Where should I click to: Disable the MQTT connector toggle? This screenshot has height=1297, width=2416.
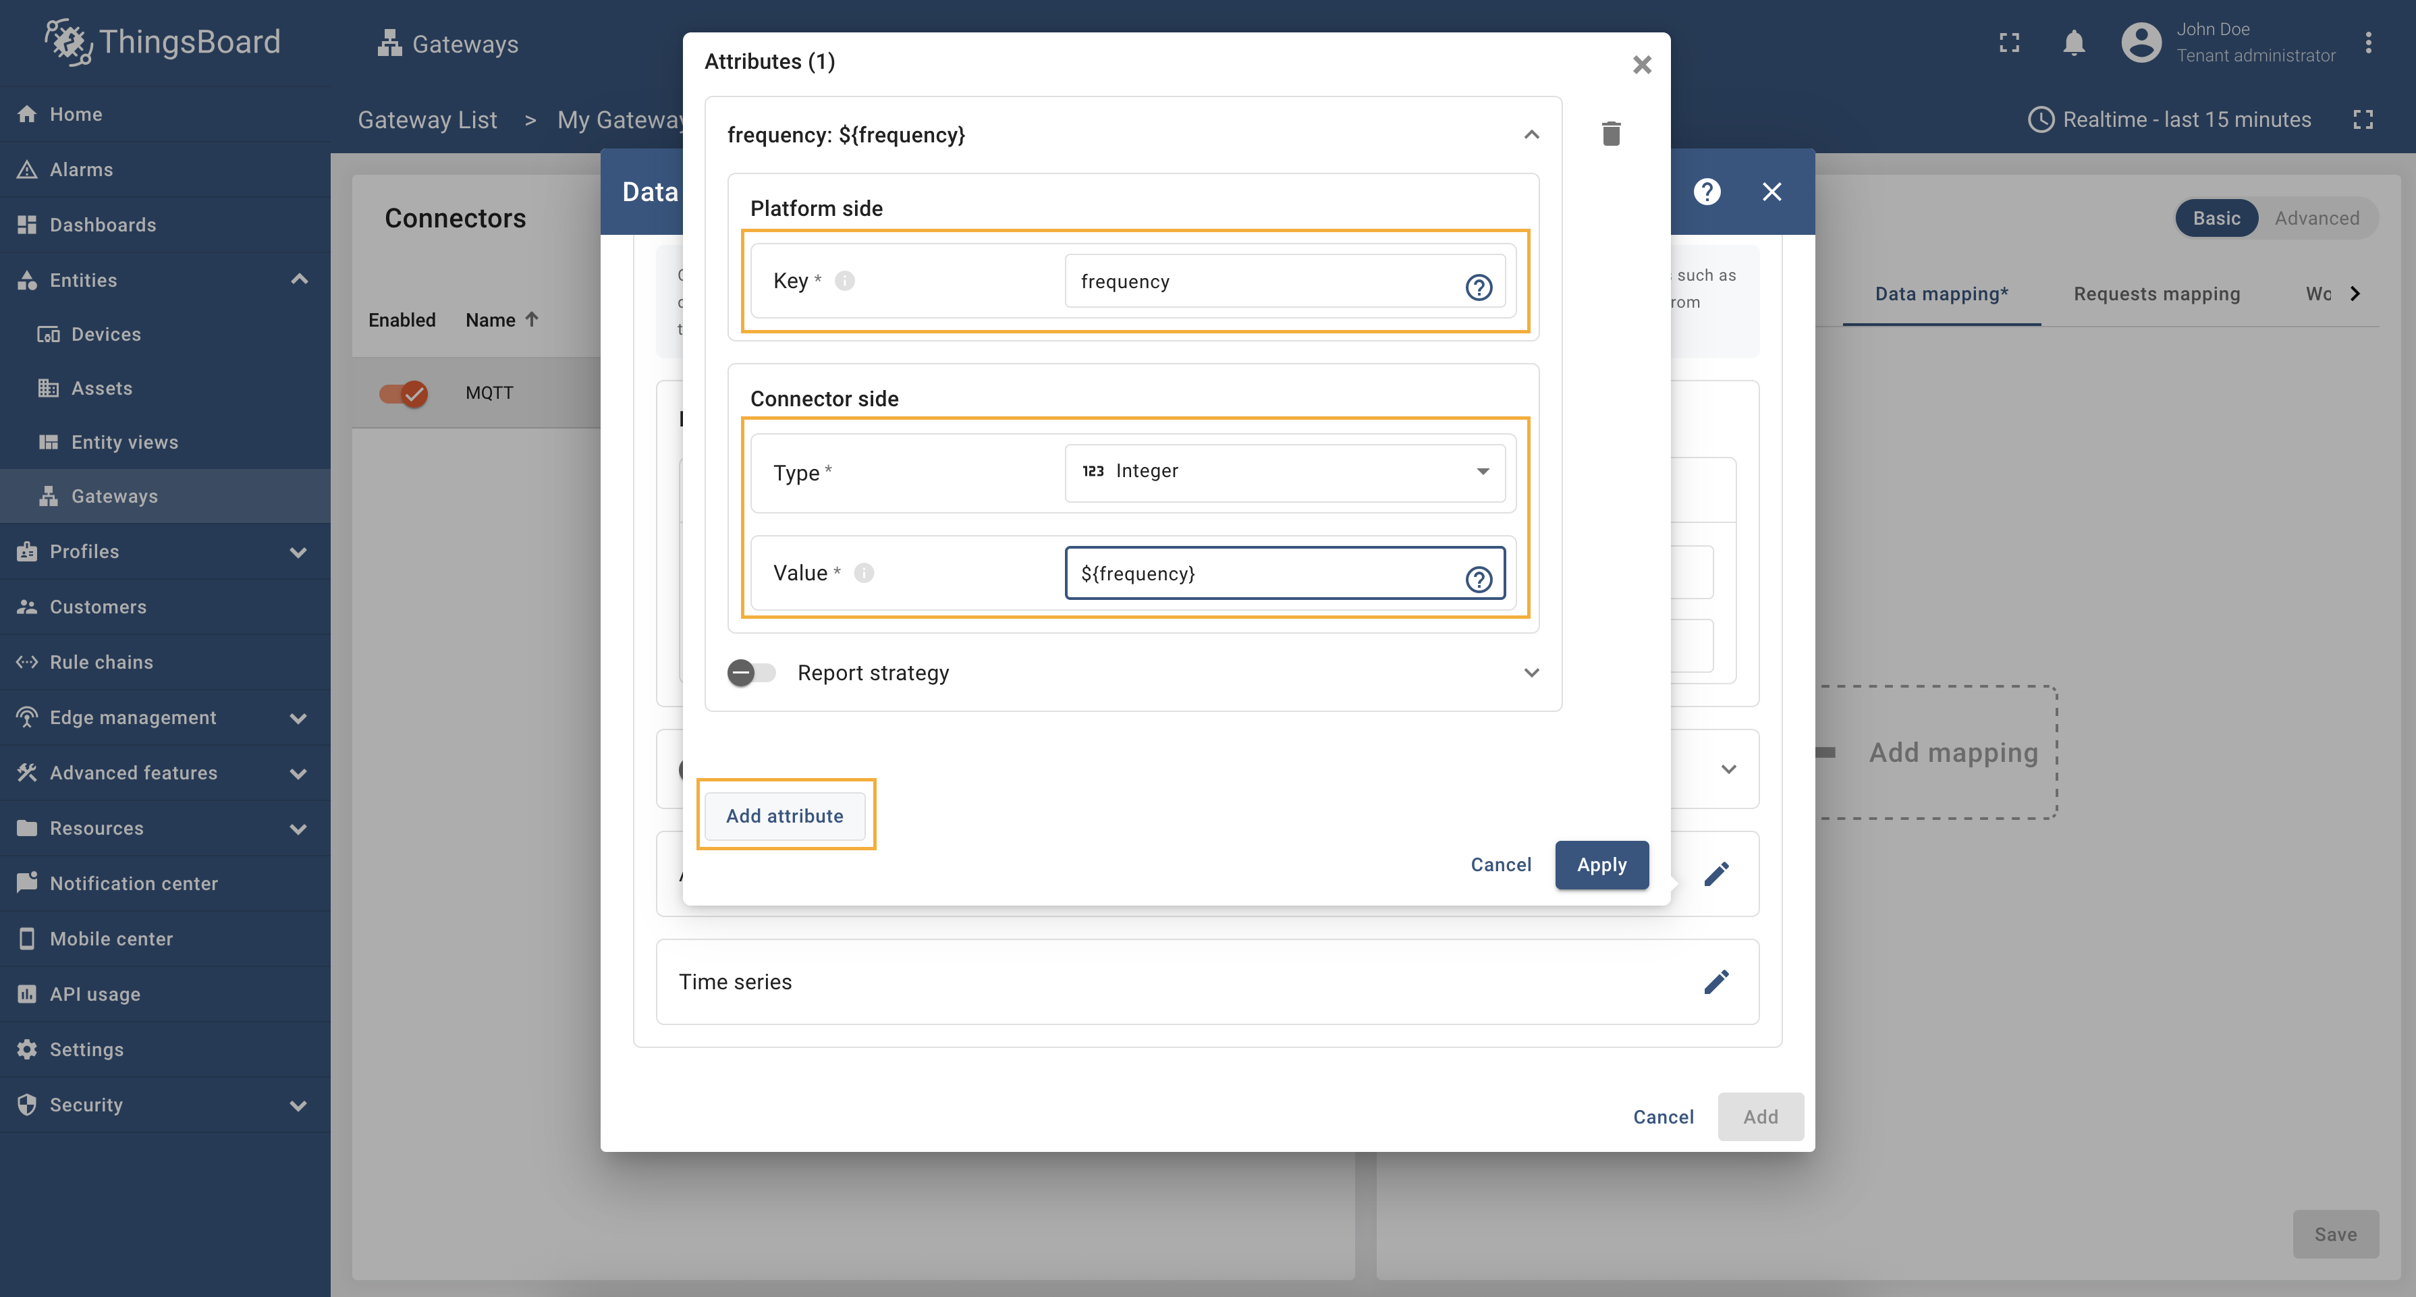click(x=404, y=393)
